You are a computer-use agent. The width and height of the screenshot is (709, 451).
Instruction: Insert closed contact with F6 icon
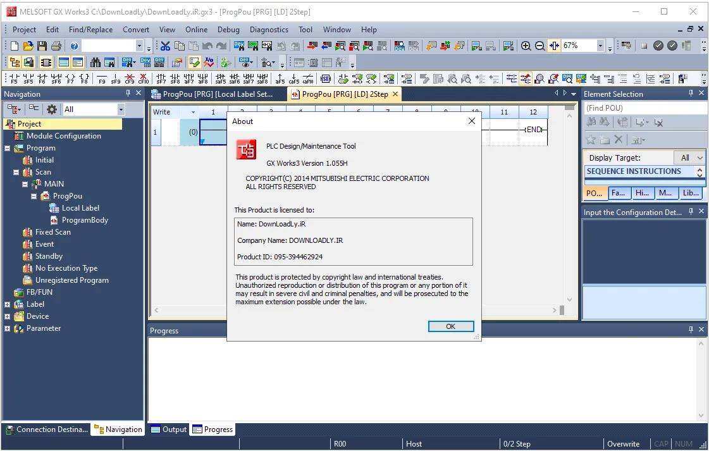42,78
